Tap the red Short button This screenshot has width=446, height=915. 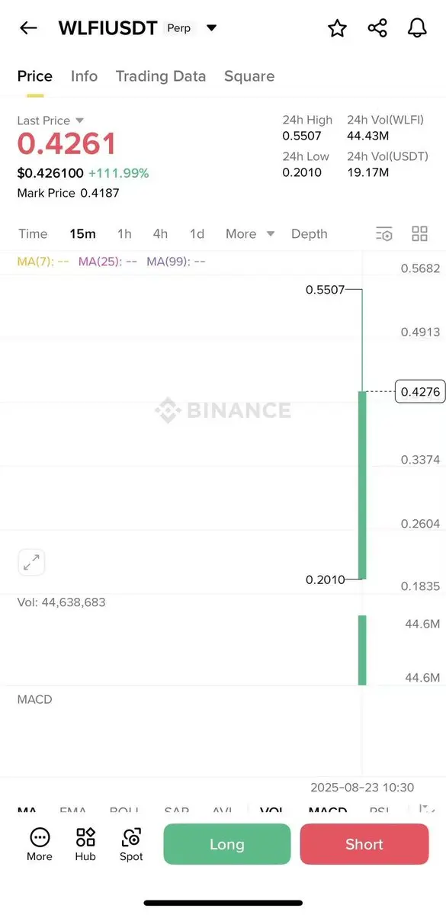coord(364,844)
